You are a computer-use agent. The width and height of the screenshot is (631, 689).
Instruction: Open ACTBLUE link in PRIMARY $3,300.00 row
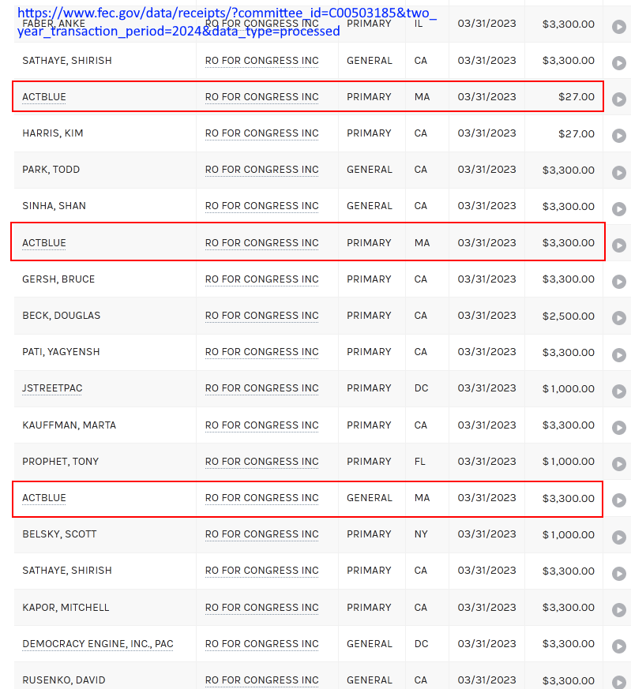pyautogui.click(x=44, y=242)
